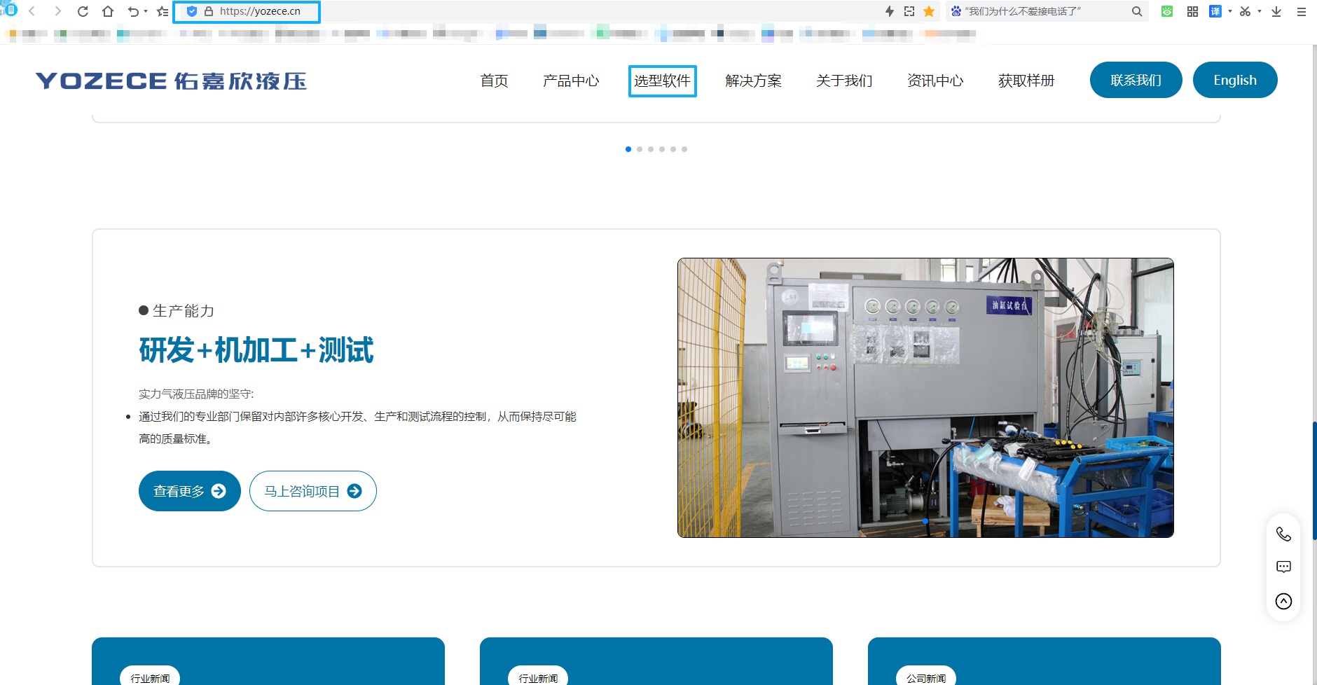Click the 行业新闻 tag on middle card

pos(538,677)
